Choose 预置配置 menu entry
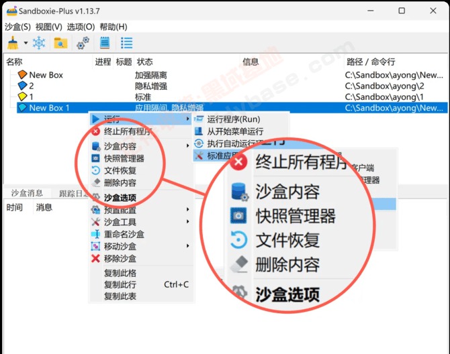 coord(142,210)
